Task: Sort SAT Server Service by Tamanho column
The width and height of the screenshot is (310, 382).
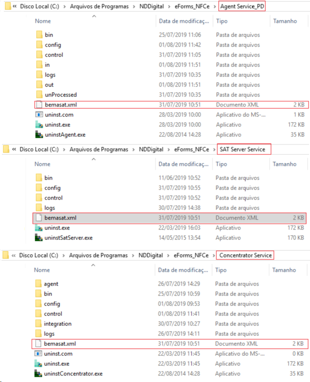Action: point(284,164)
